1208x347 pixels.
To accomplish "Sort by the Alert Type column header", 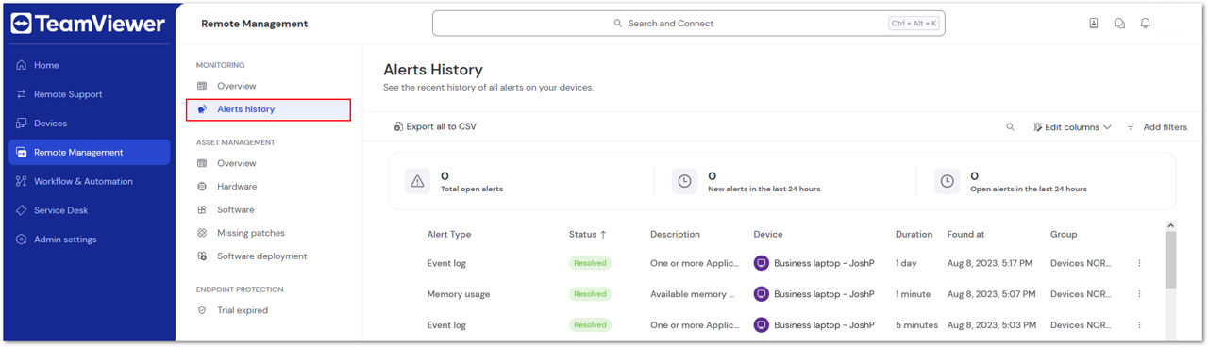I will tap(449, 234).
